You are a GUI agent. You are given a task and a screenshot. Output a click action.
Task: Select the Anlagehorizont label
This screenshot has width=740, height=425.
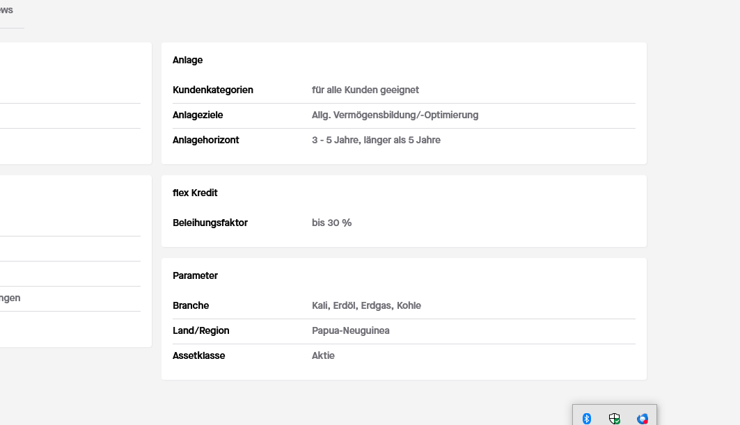(206, 140)
